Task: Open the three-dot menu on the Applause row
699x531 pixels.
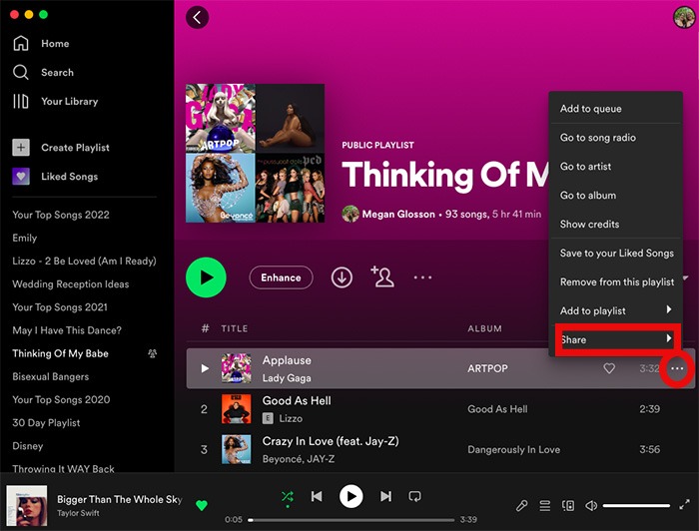Action: (x=677, y=368)
